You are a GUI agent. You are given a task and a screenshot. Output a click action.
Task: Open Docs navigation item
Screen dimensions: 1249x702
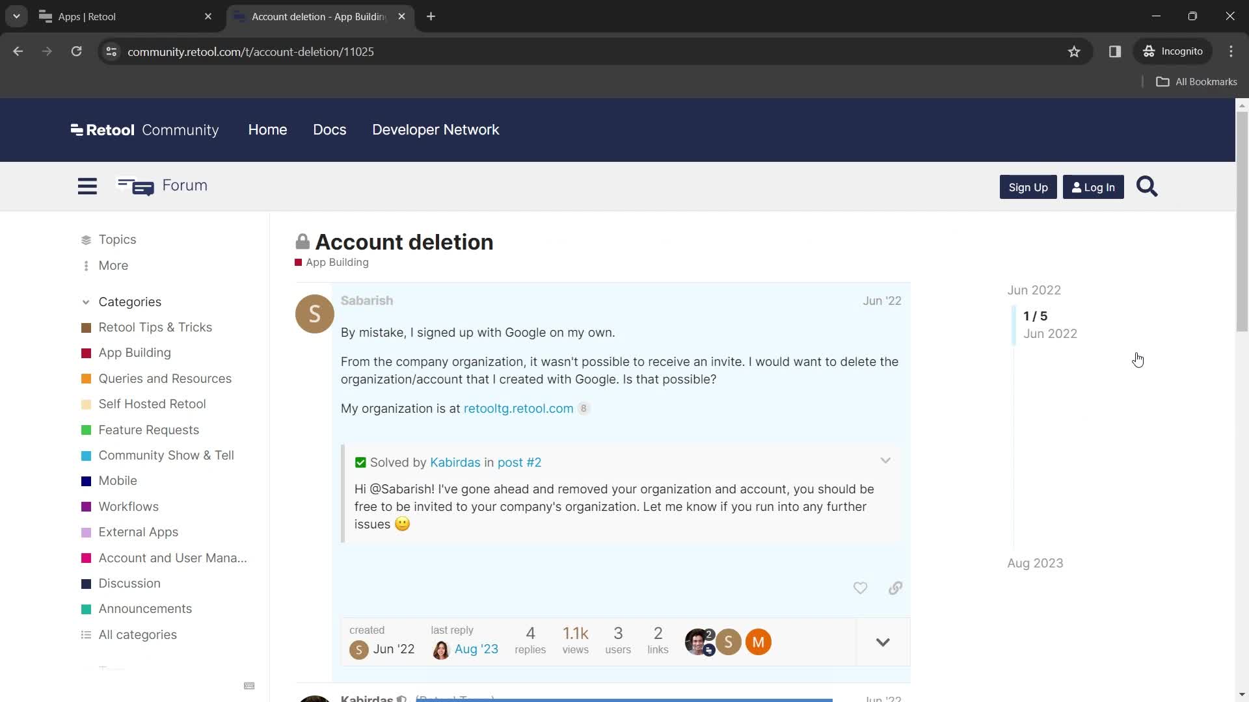coord(330,130)
